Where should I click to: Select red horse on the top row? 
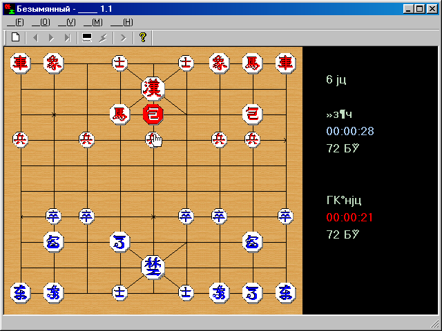(x=253, y=63)
